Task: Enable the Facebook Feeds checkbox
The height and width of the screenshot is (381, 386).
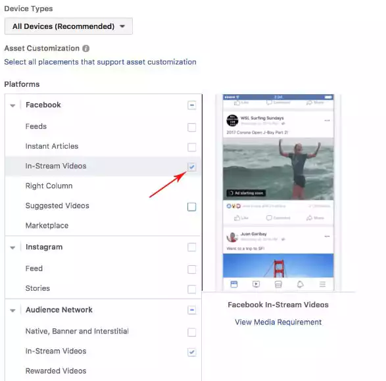Action: point(192,127)
